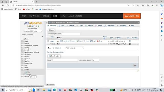The image size is (164, 92).
Task: Collapse the utube database node
Action: click(22, 70)
